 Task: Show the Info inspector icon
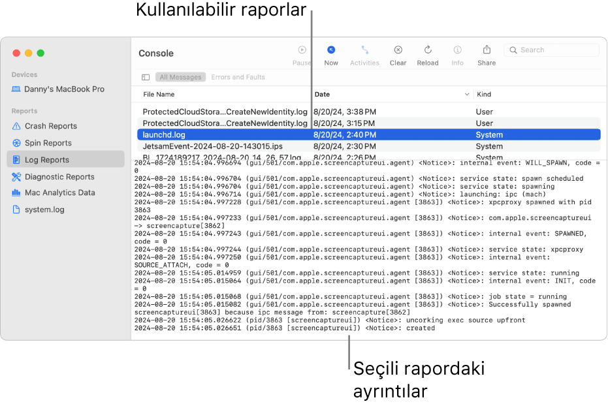(x=457, y=50)
